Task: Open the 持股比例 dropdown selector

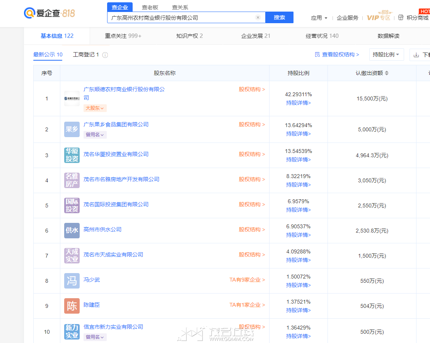Action: pos(386,54)
